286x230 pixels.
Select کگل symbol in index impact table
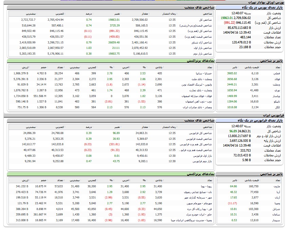pyautogui.click(x=278, y=107)
